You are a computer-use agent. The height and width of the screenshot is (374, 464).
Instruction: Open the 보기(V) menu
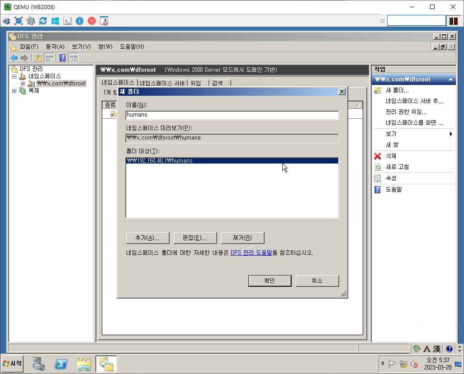coord(81,47)
